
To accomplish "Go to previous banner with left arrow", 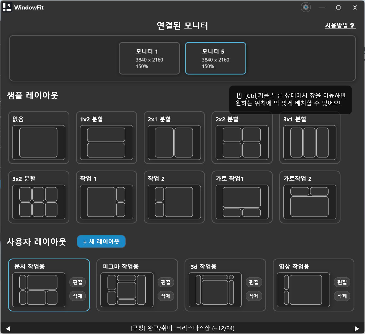I will pyautogui.click(x=8, y=328).
